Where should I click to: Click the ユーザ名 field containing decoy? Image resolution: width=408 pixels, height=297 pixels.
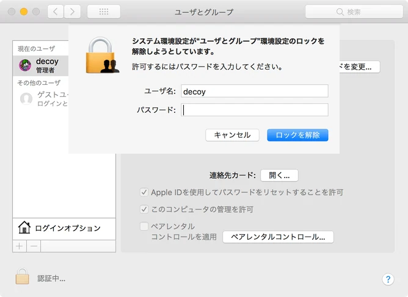tap(255, 91)
